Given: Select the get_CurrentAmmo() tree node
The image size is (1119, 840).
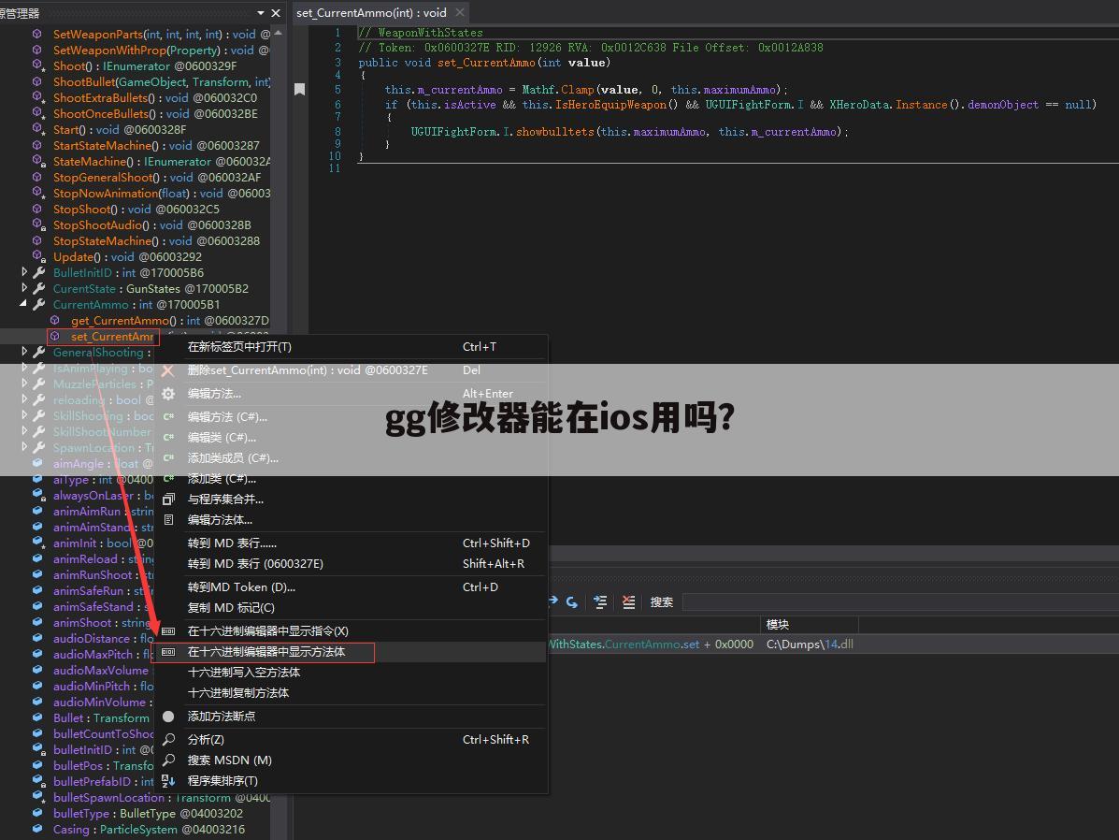Looking at the screenshot, I should 170,321.
